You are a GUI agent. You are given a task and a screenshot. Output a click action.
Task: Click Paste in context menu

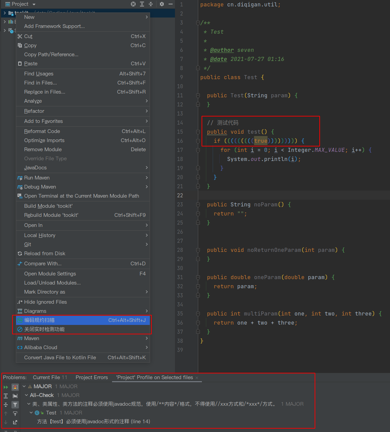coord(83,64)
